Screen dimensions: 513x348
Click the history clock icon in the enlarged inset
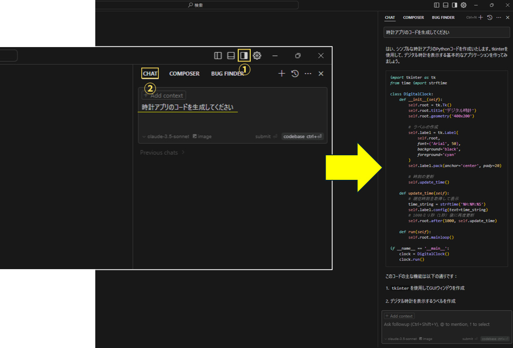295,74
